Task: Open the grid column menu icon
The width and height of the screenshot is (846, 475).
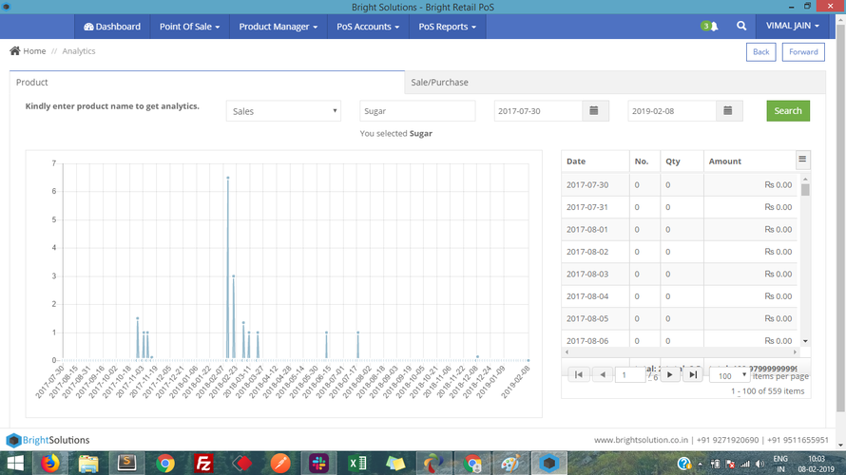Action: click(x=802, y=159)
